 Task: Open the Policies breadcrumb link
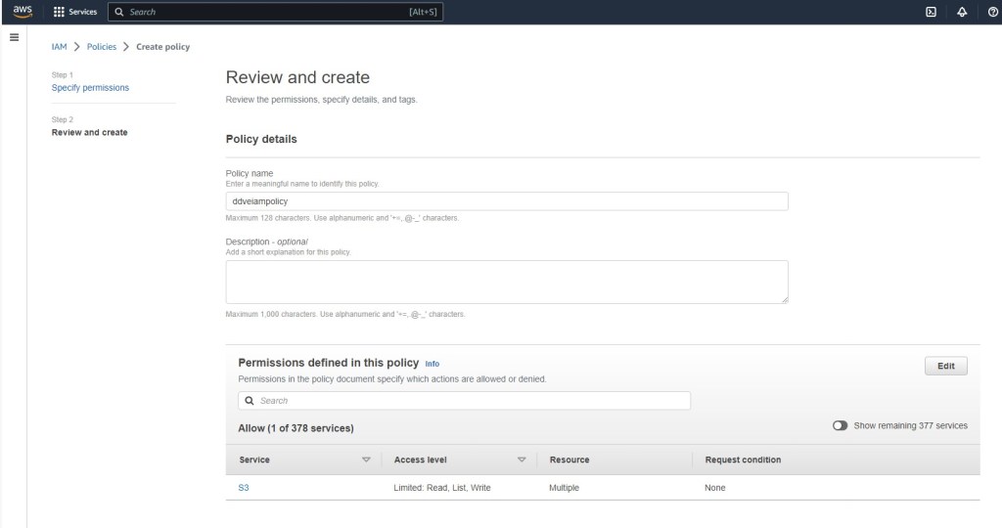102,47
